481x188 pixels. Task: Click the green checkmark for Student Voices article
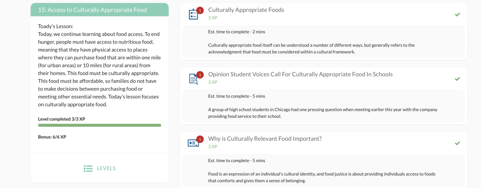(457, 79)
